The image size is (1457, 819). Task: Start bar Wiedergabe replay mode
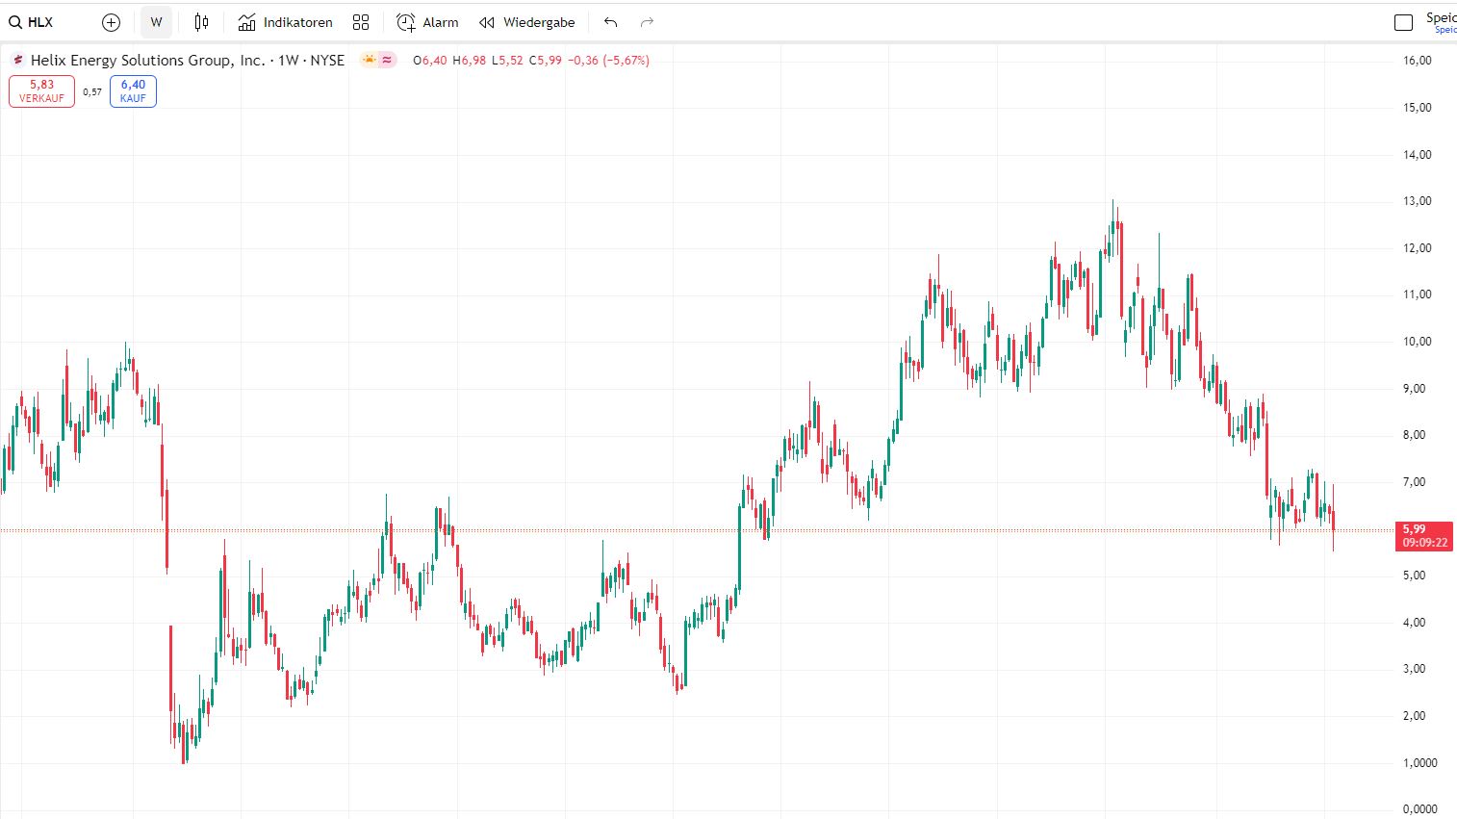click(x=527, y=22)
